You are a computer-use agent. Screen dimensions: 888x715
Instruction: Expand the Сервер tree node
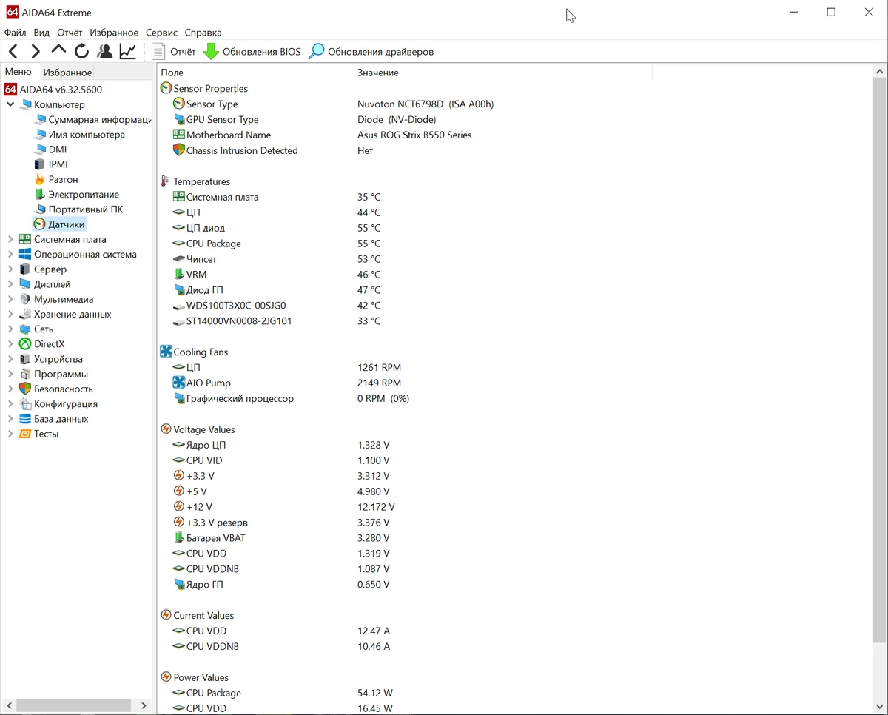[x=10, y=269]
